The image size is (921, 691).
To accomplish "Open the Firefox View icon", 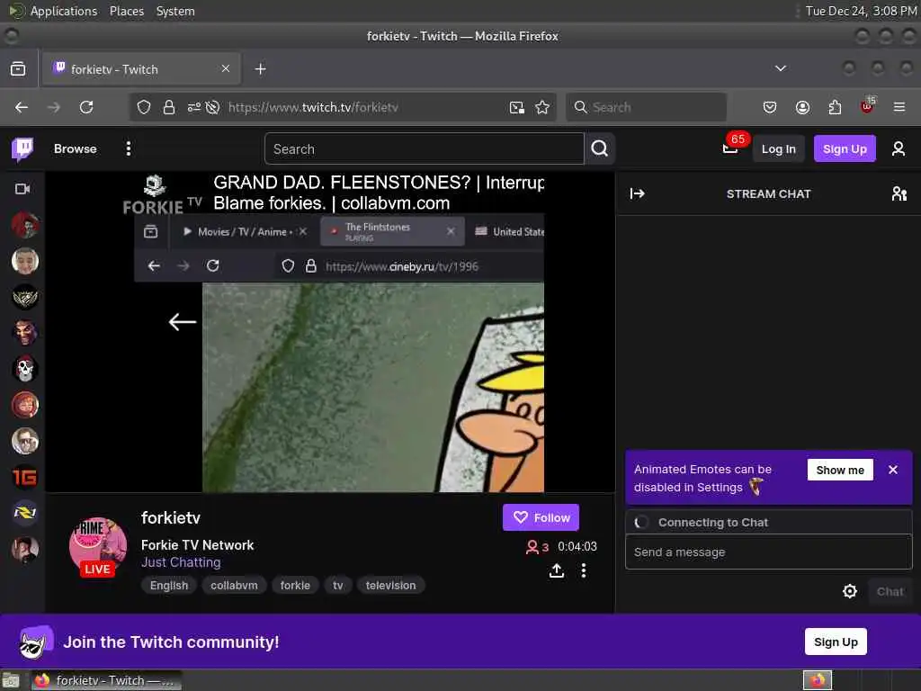I will point(18,68).
